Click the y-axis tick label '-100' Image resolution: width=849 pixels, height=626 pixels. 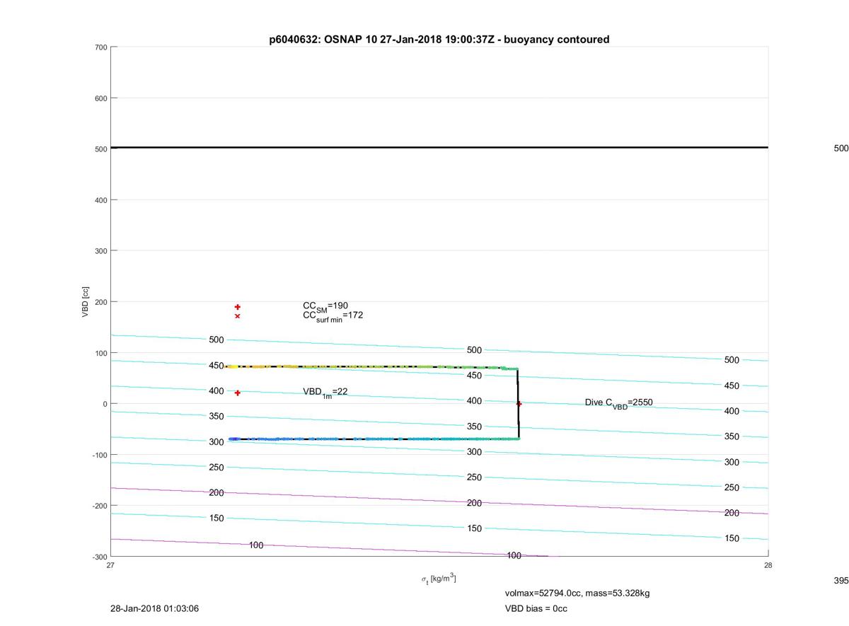99,455
